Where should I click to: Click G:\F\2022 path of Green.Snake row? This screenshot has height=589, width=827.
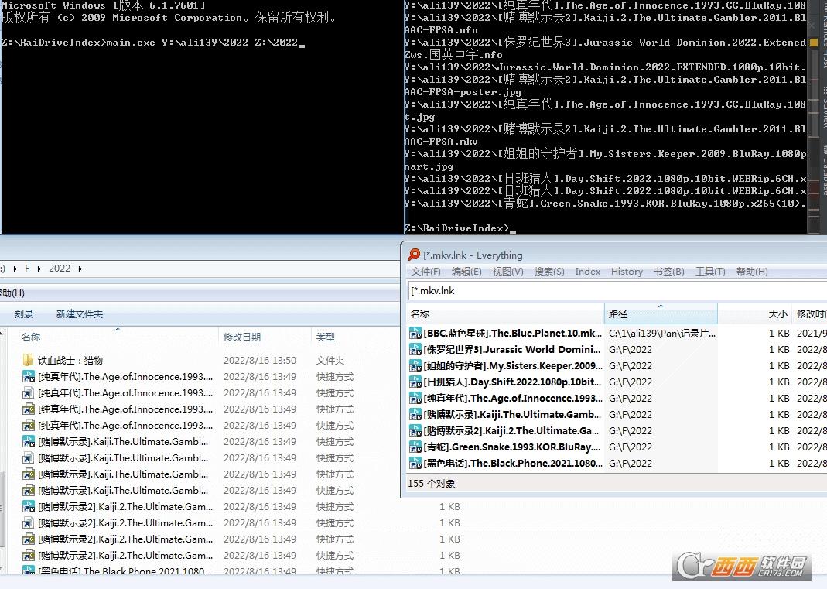pyautogui.click(x=631, y=447)
